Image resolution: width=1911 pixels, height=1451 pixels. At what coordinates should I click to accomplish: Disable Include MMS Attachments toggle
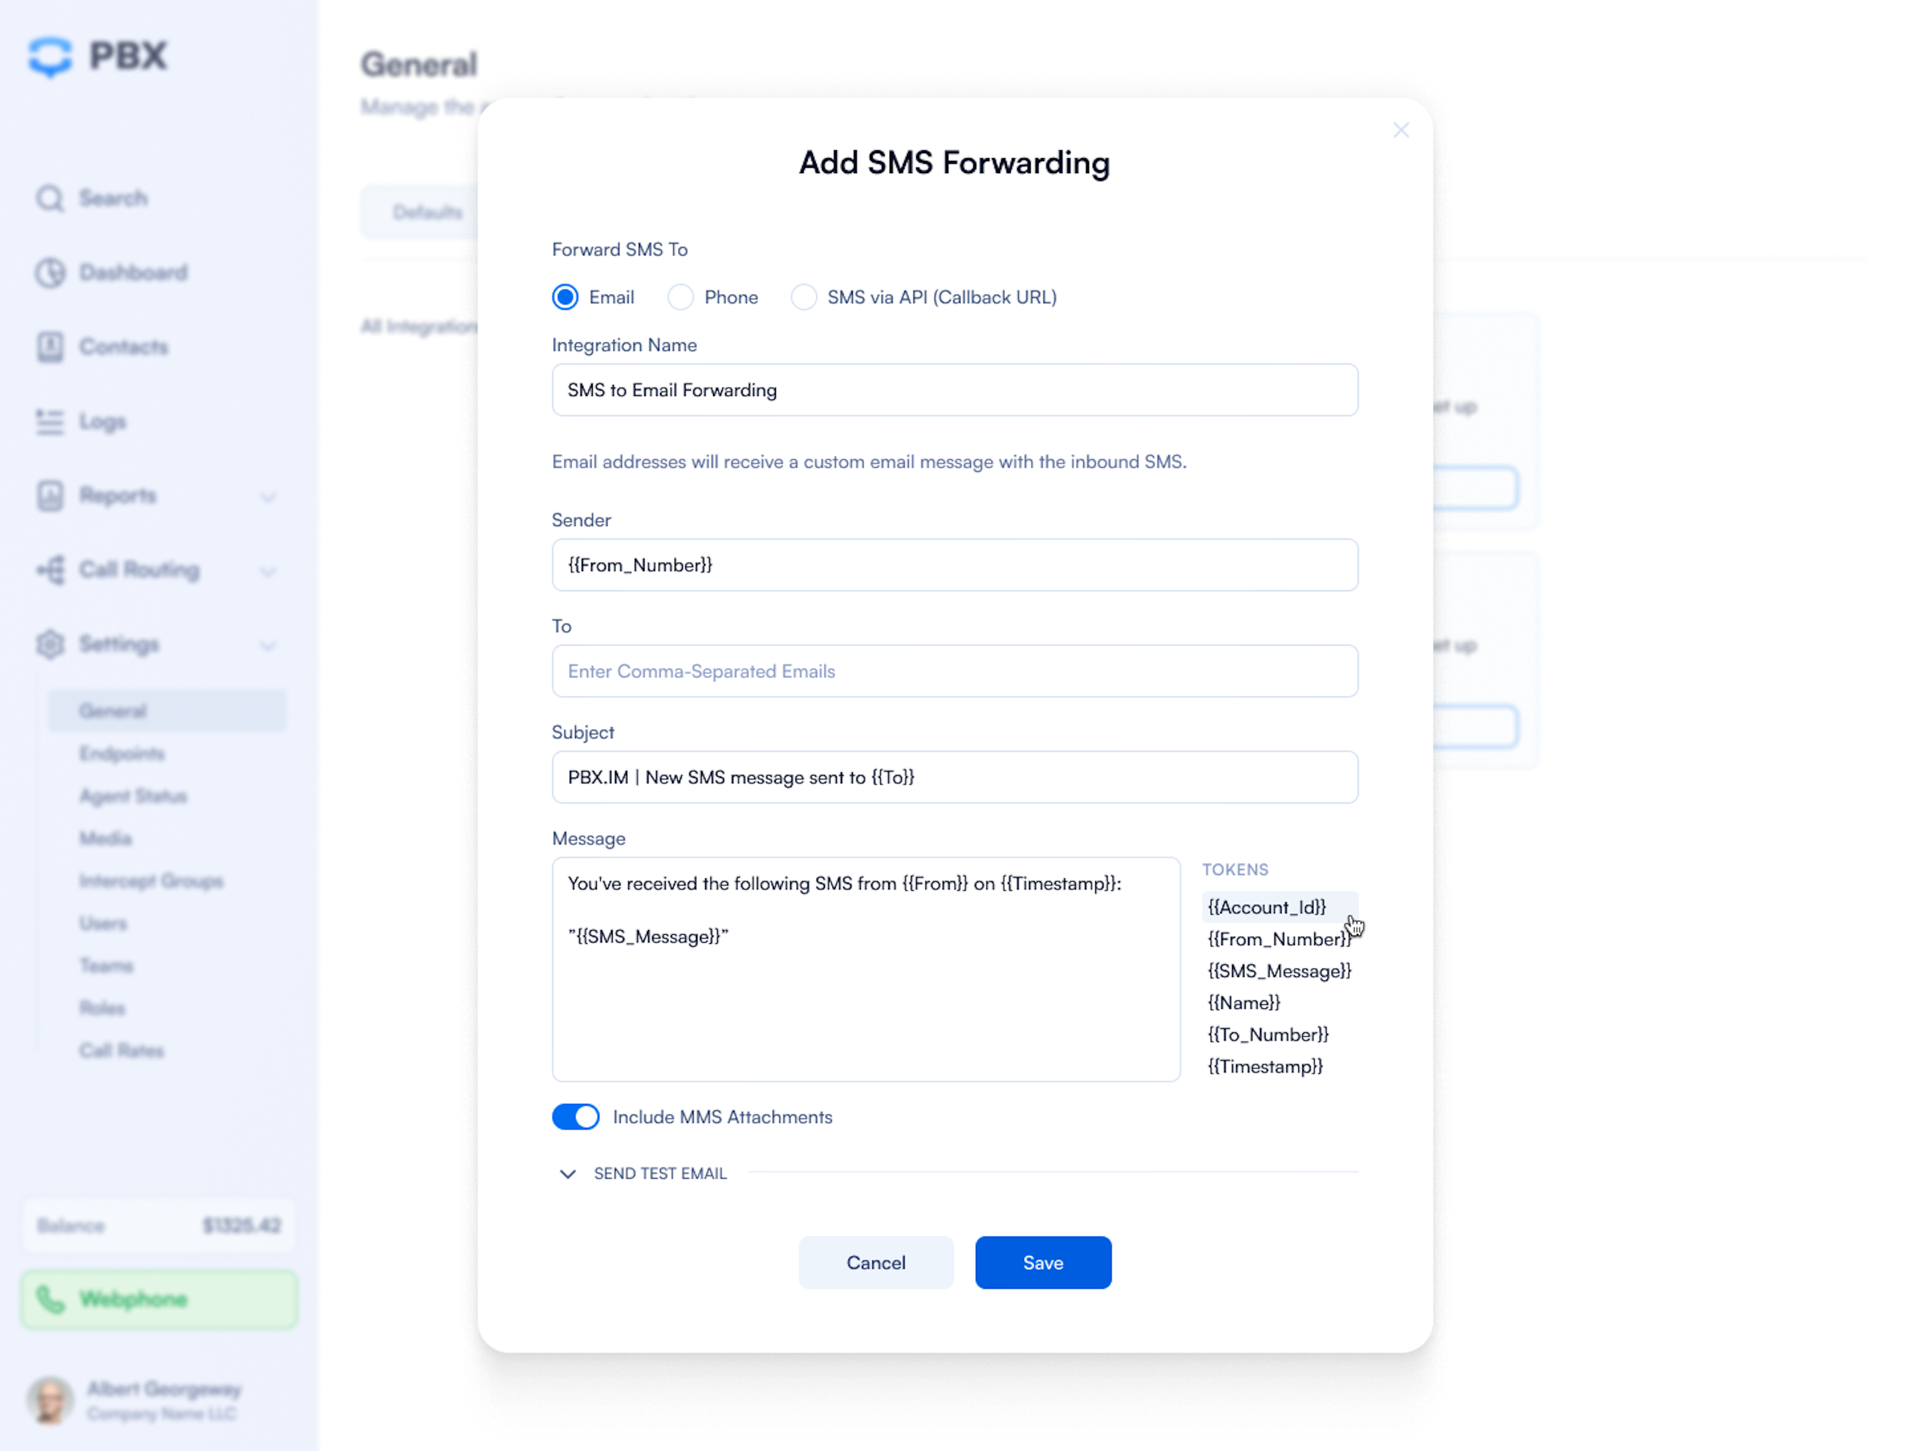(575, 1117)
